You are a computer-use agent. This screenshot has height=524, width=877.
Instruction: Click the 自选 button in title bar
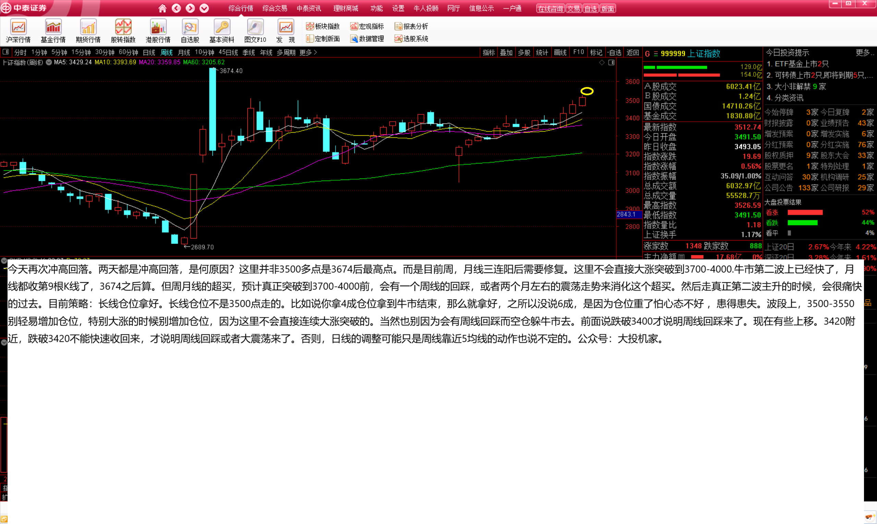[x=591, y=9]
